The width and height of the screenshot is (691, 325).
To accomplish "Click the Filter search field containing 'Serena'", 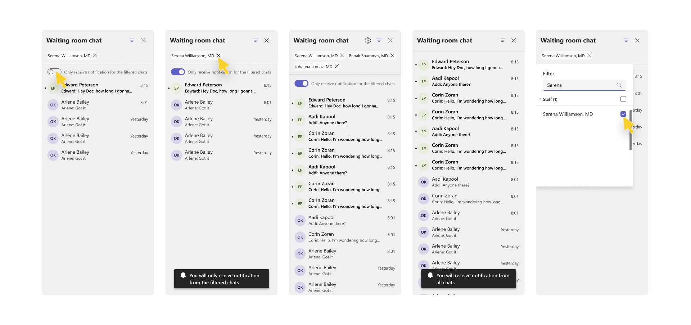I will [584, 85].
